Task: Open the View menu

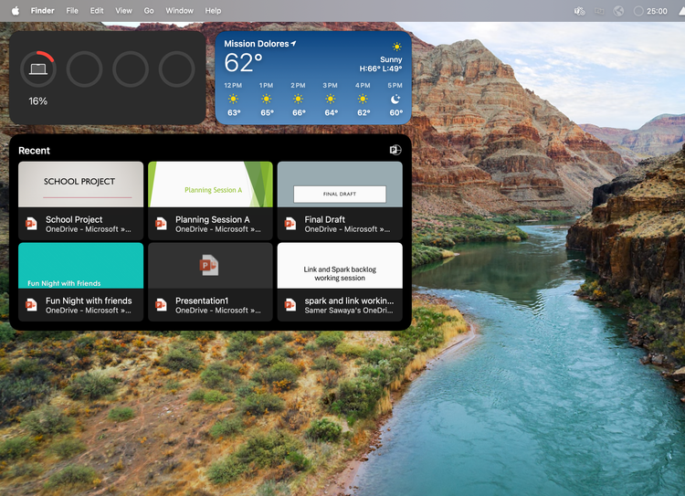Action: click(123, 11)
